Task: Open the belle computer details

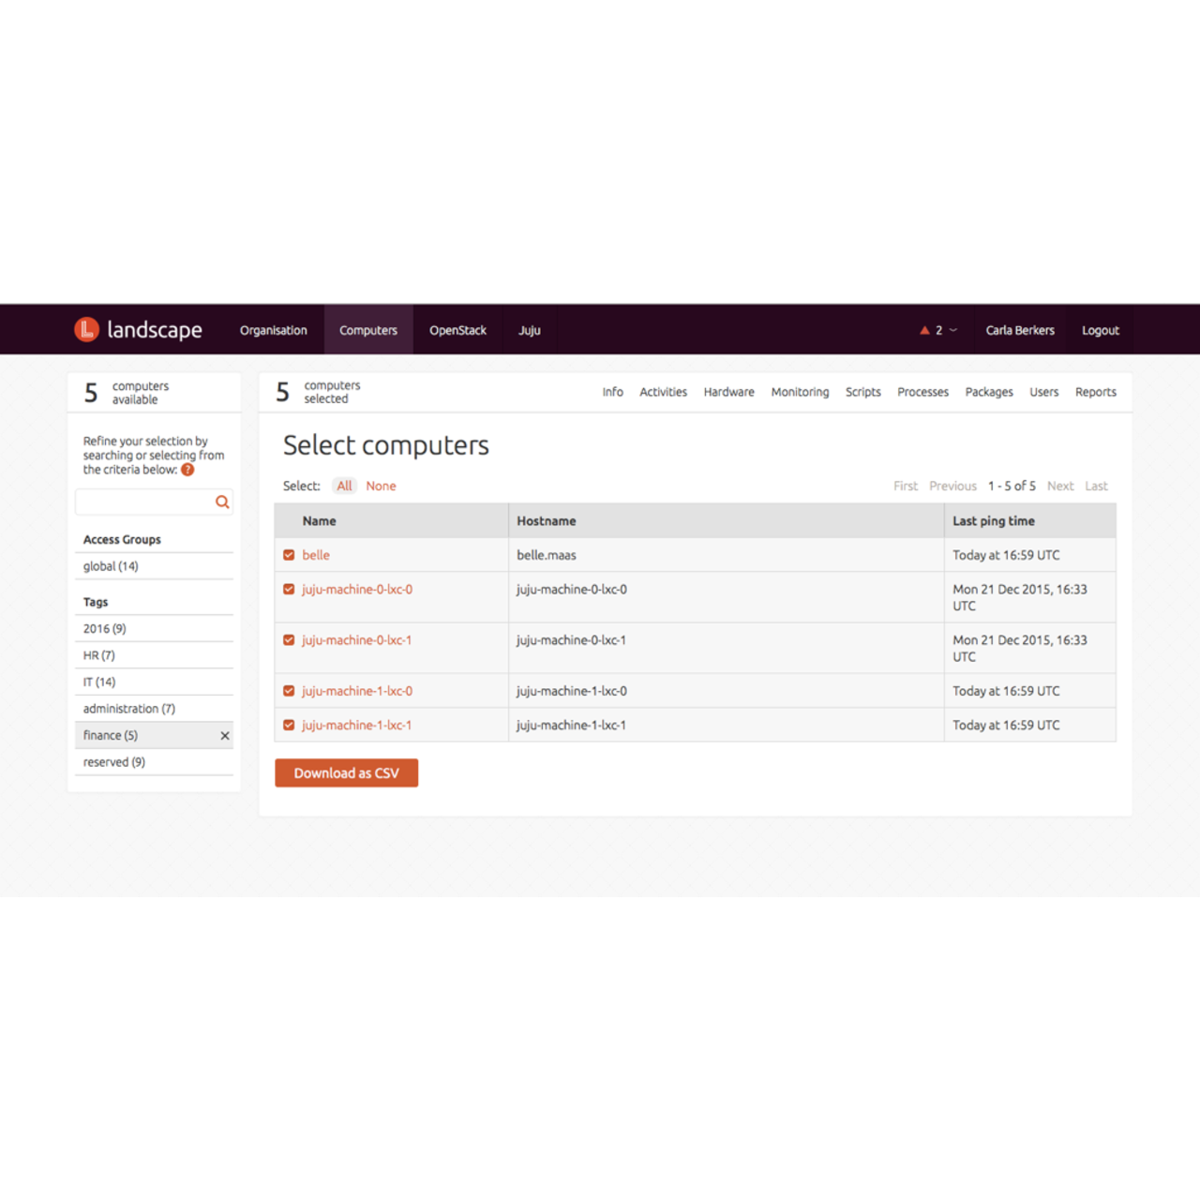Action: click(315, 555)
